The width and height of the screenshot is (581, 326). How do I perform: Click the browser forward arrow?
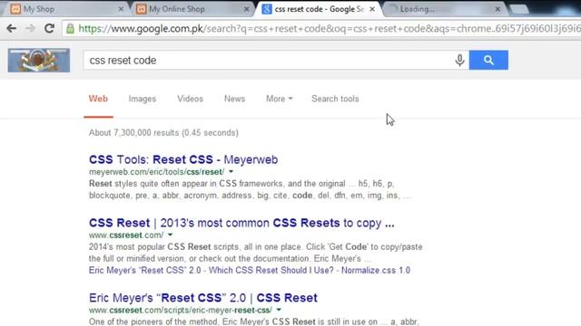tap(30, 28)
